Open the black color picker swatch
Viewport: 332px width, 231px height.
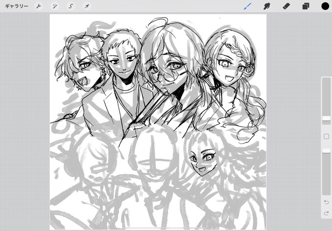(x=325, y=6)
